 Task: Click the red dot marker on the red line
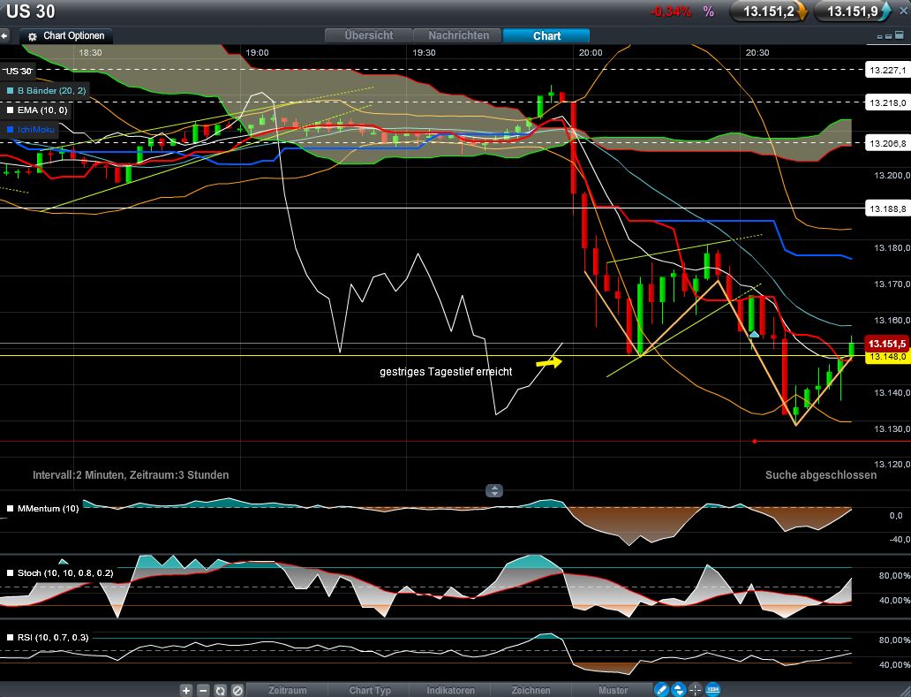755,442
